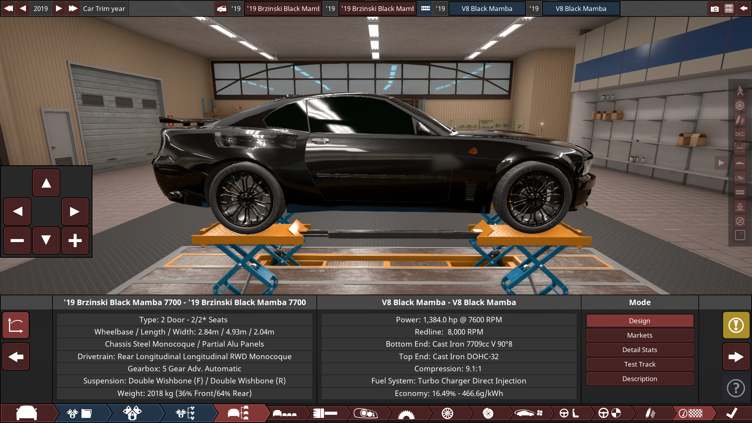Open engine variants tree tab
This screenshot has height=423, width=752.
pyautogui.click(x=186, y=413)
